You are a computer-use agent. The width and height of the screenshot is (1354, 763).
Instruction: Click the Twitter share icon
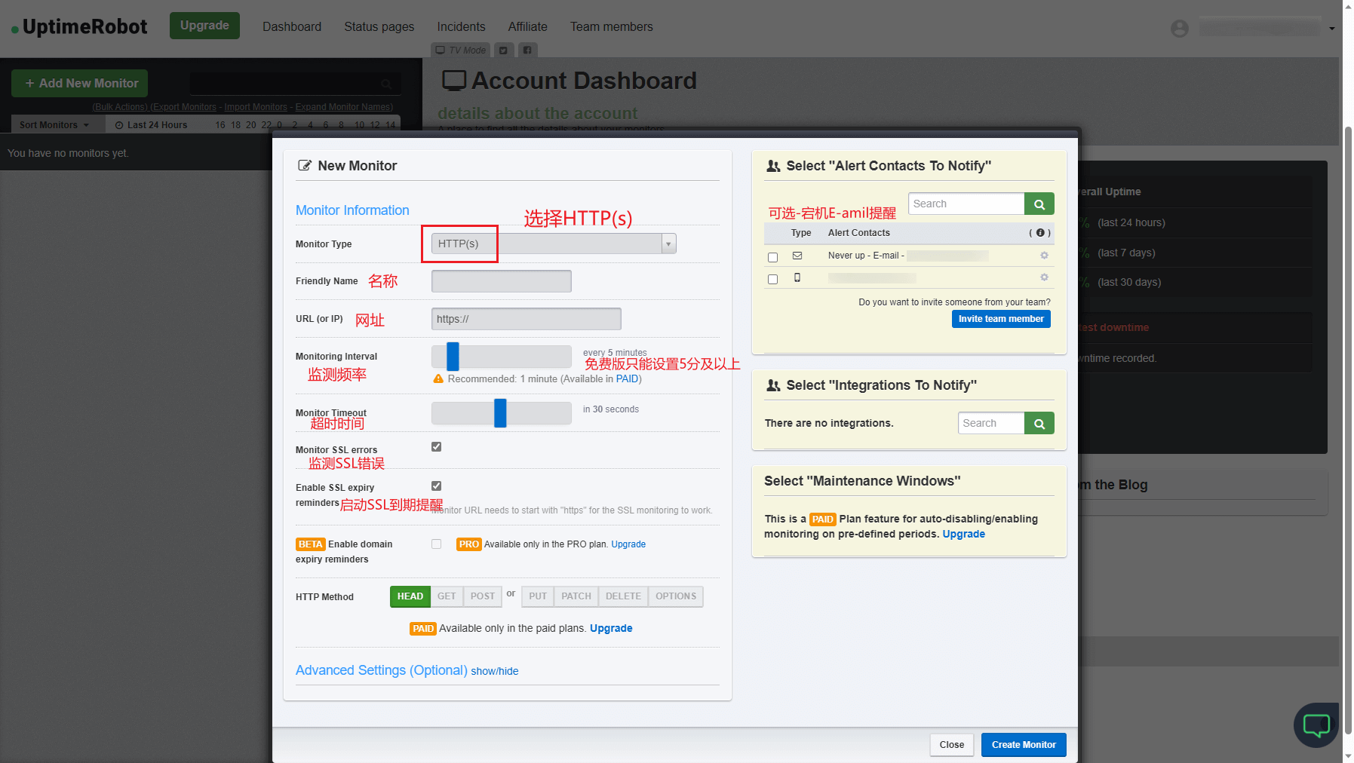(503, 51)
